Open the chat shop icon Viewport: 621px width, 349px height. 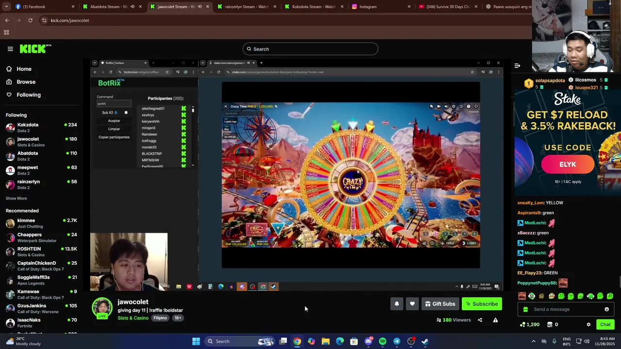point(550,325)
